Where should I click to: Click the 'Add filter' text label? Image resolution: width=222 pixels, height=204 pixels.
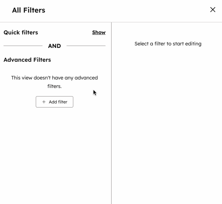pos(58,102)
